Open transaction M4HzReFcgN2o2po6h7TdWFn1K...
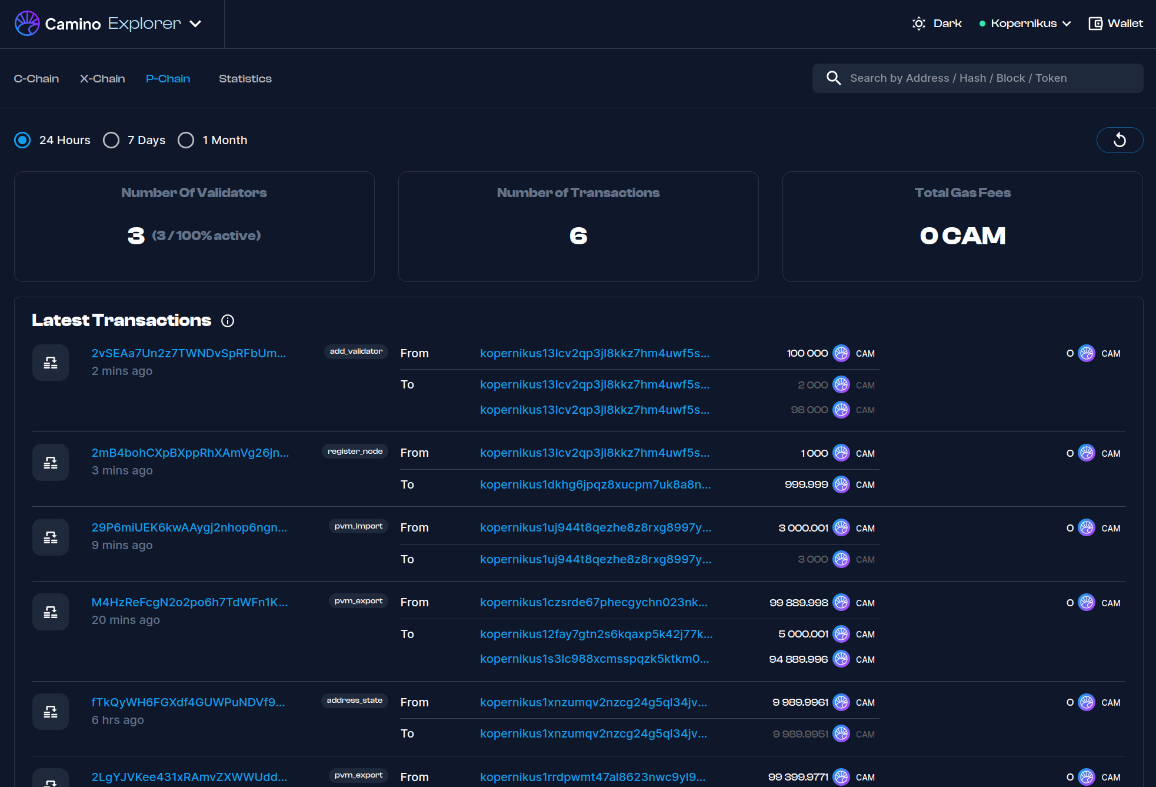1156x787 pixels. coord(189,602)
